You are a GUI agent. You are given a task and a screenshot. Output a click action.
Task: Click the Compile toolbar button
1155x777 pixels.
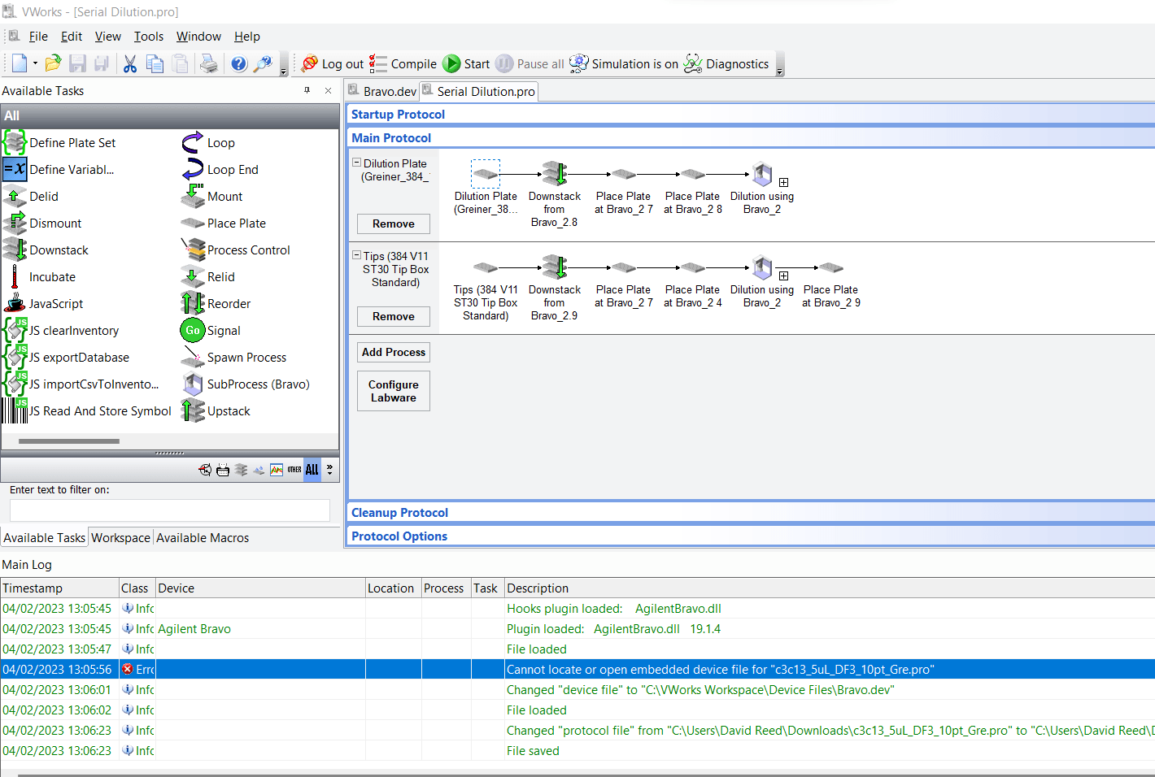point(403,63)
